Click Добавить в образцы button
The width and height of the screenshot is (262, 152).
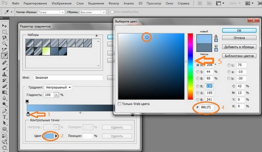(239, 47)
